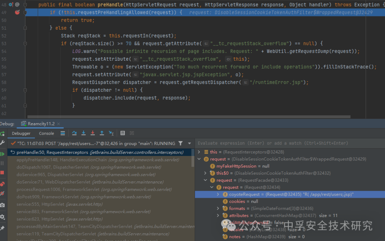Toggle the breakpoint on line 49
This screenshot has height=241, width=385.
tap(17, 12)
